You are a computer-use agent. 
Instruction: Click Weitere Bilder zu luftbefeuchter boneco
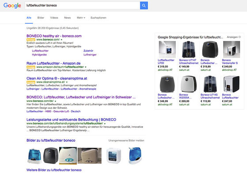[54, 170]
